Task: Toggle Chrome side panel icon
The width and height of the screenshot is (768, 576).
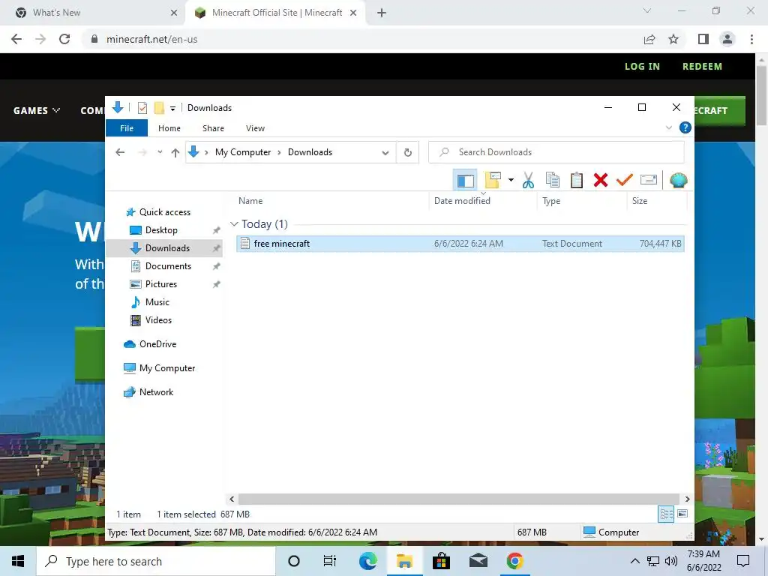Action: coord(703,39)
